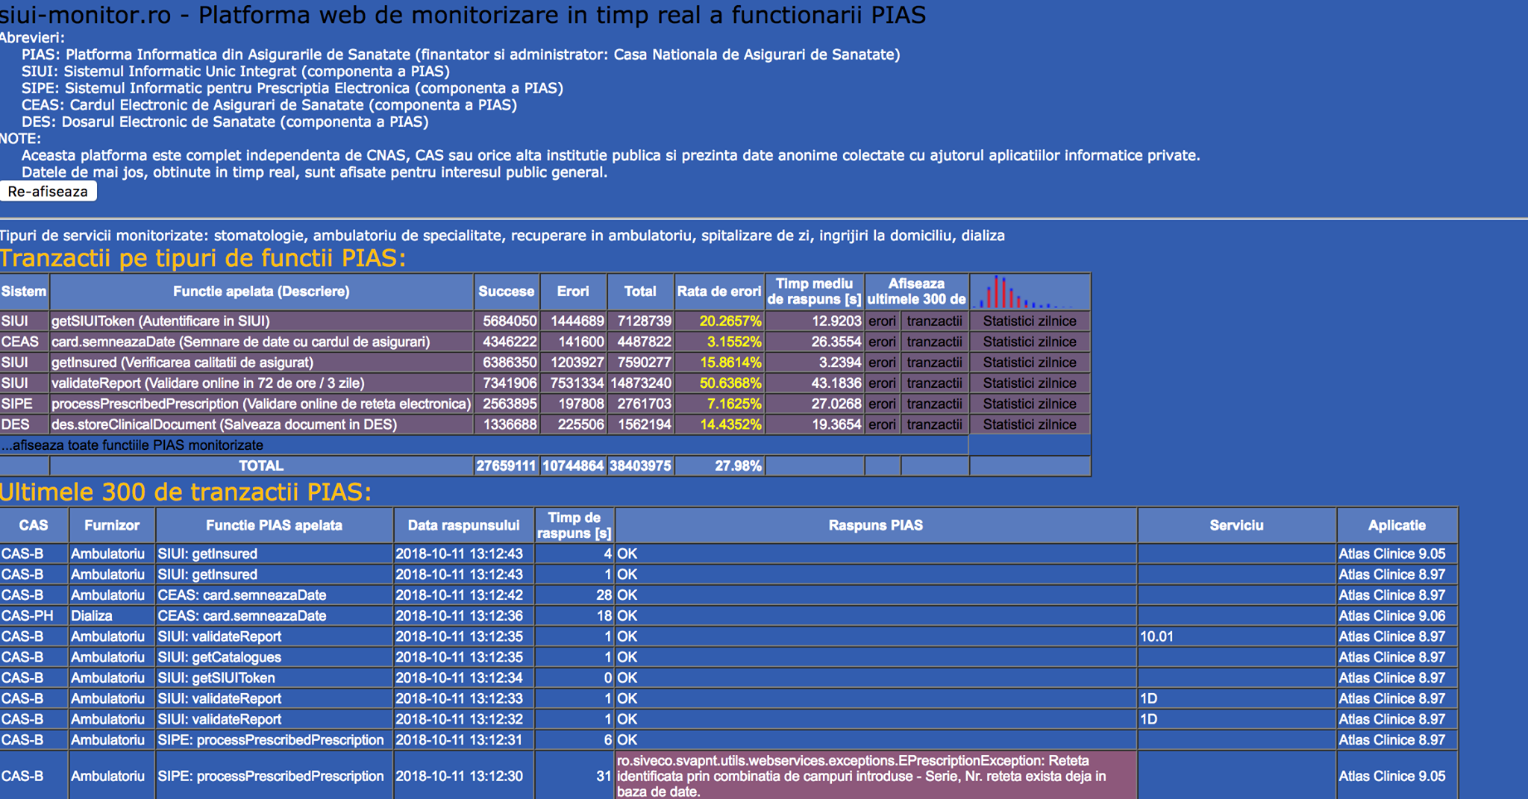This screenshot has width=1528, height=799.
Task: Click the total transactions value 38403975
Action: (640, 466)
